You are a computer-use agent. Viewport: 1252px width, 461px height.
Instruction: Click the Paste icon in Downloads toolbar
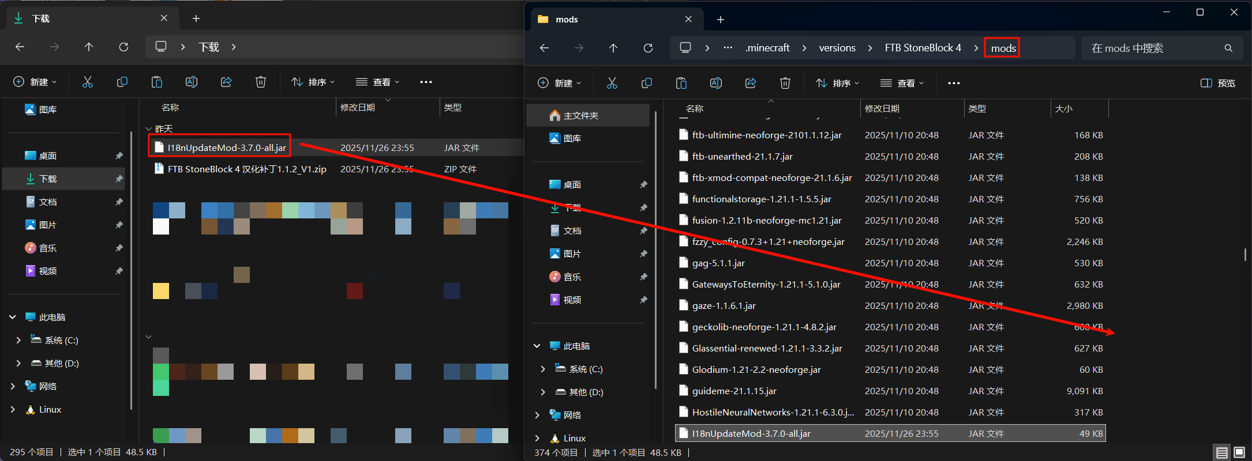click(157, 82)
